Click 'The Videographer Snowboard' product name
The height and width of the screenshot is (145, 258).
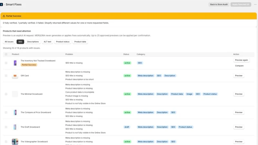(34, 141)
